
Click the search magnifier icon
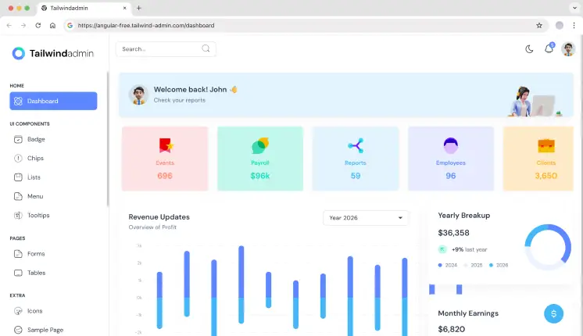[206, 48]
